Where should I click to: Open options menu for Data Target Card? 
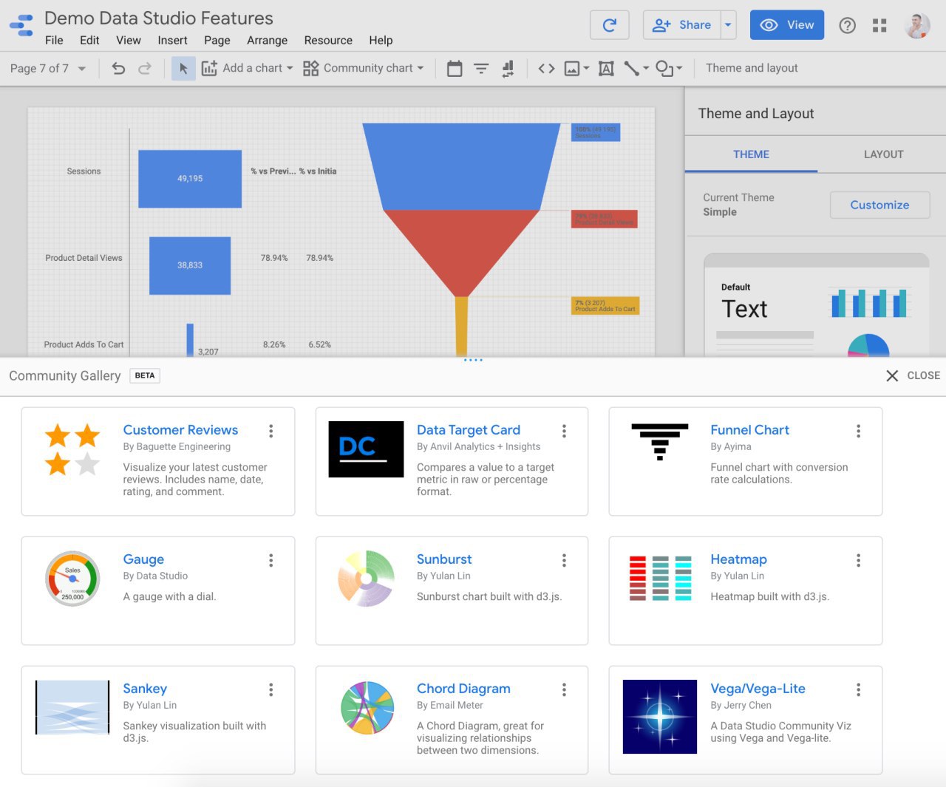point(564,431)
